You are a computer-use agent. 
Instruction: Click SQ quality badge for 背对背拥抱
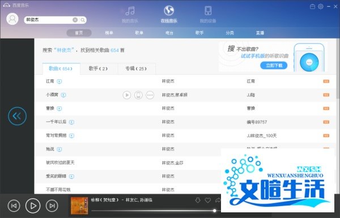tap(326, 136)
